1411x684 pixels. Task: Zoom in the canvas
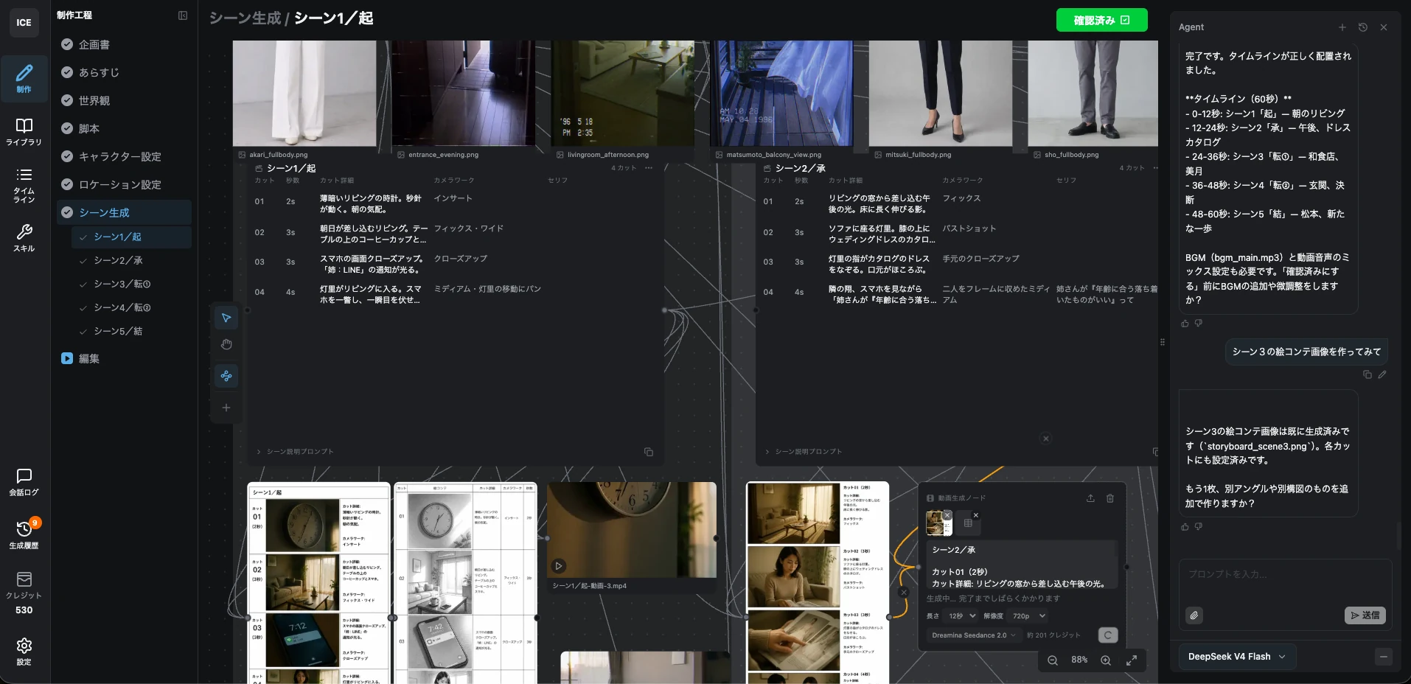coord(1106,660)
